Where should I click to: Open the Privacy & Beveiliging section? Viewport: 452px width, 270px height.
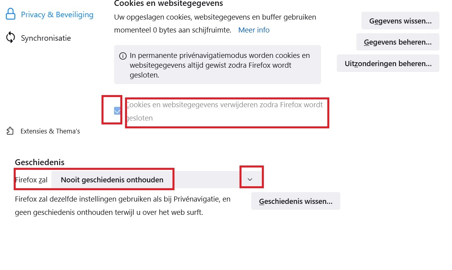57,14
